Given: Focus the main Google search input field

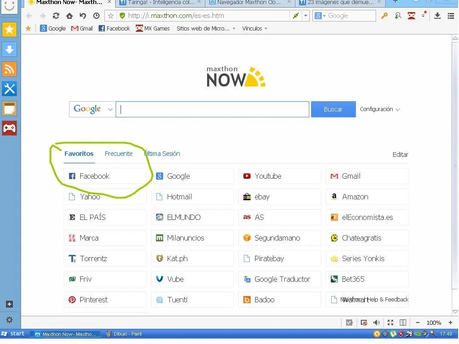Looking at the screenshot, I should [212, 109].
